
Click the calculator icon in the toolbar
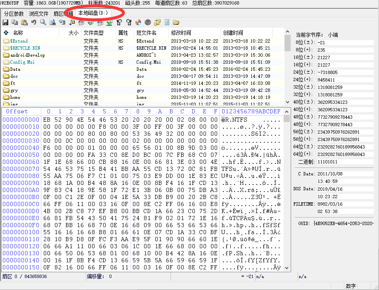tap(167, 22)
